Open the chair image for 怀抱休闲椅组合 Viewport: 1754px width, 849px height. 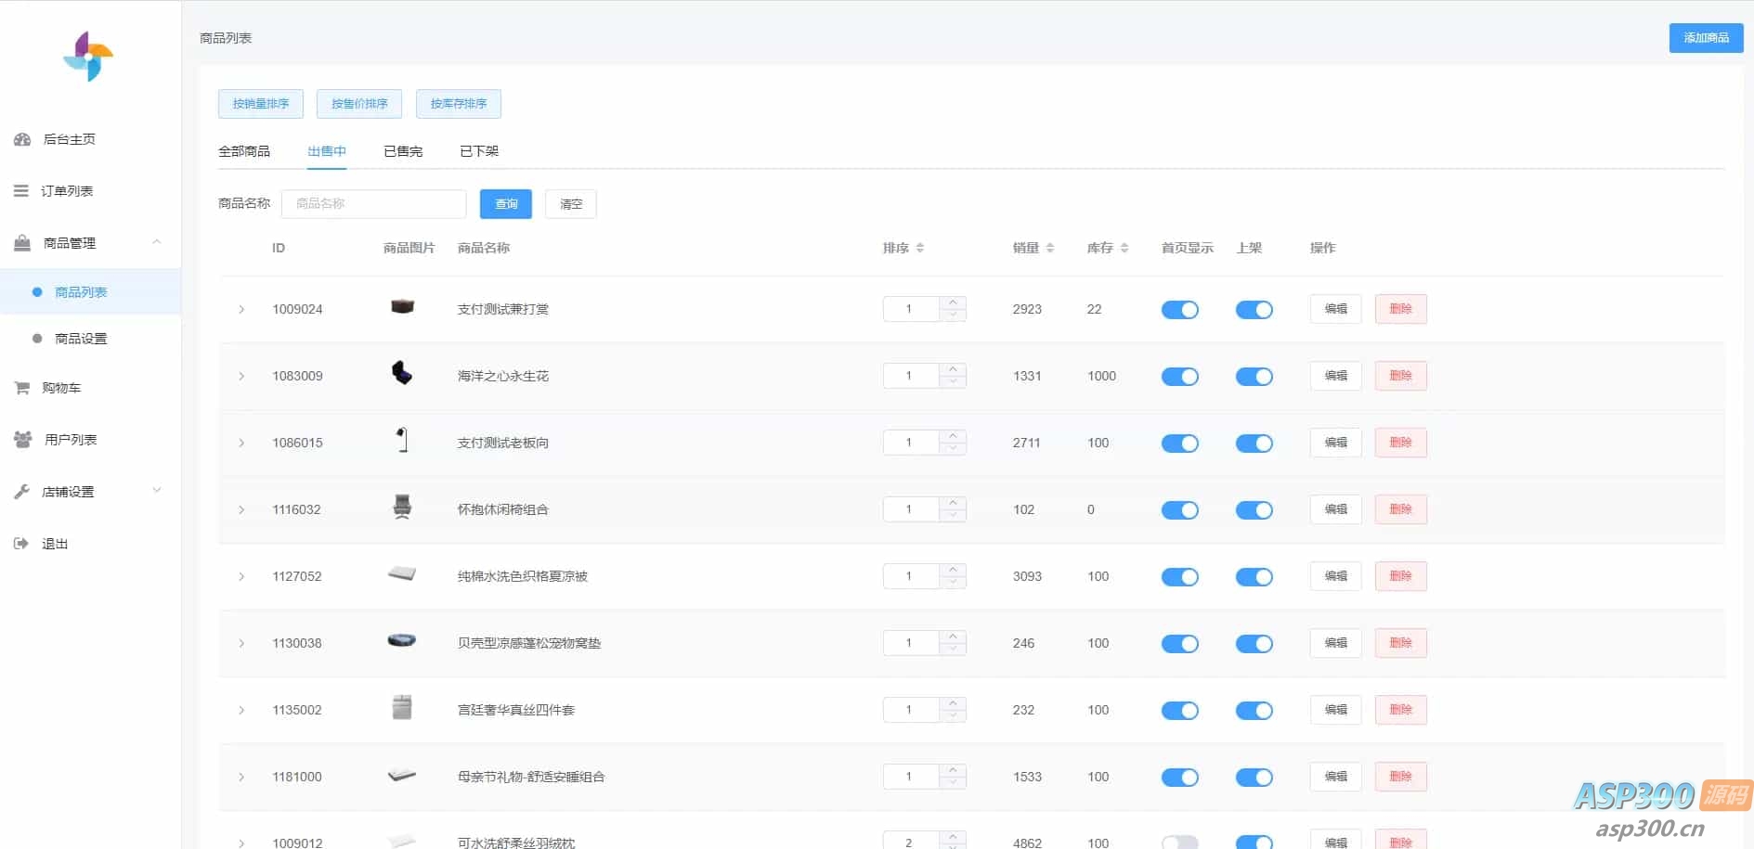tap(402, 507)
